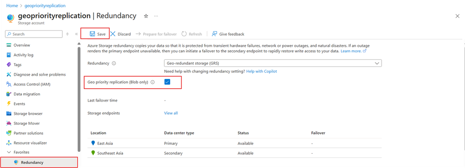Click the Events sidebar label
The image size is (465, 168).
[x=19, y=104]
